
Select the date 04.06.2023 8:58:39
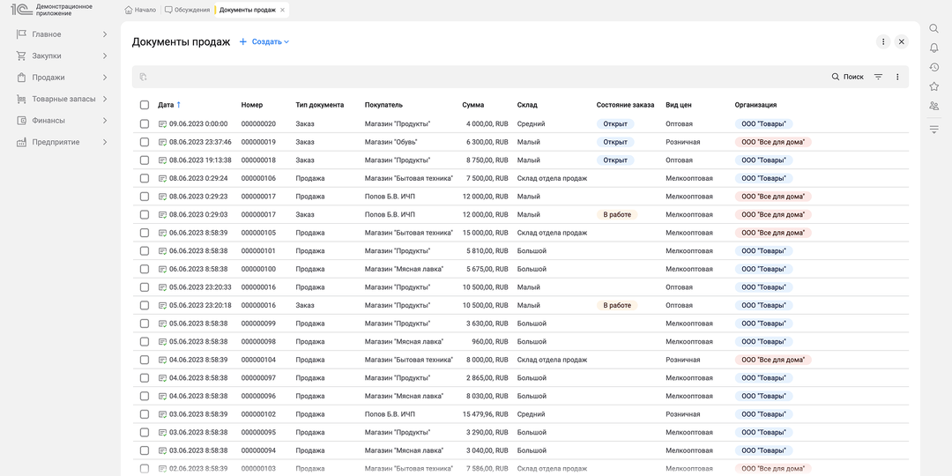(x=198, y=360)
